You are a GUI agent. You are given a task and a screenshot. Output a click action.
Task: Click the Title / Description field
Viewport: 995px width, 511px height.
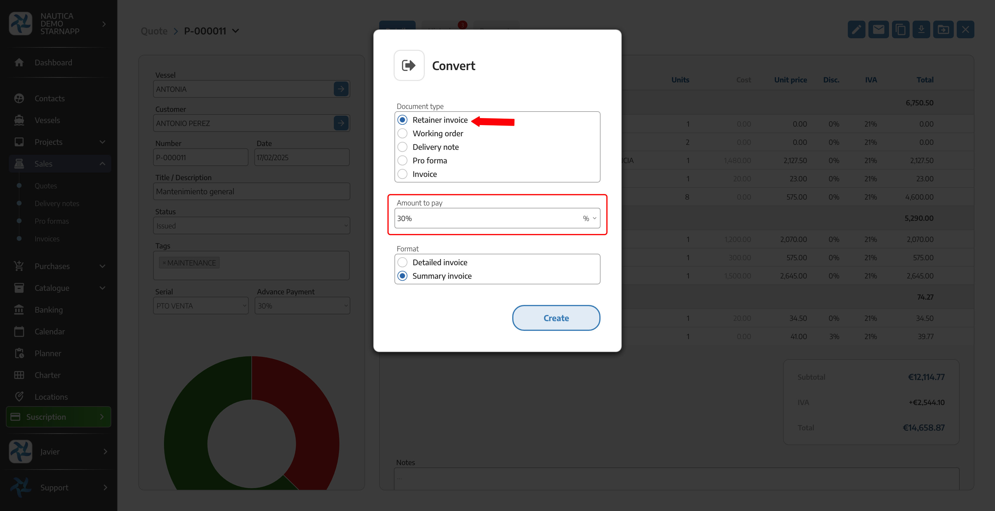(x=251, y=191)
